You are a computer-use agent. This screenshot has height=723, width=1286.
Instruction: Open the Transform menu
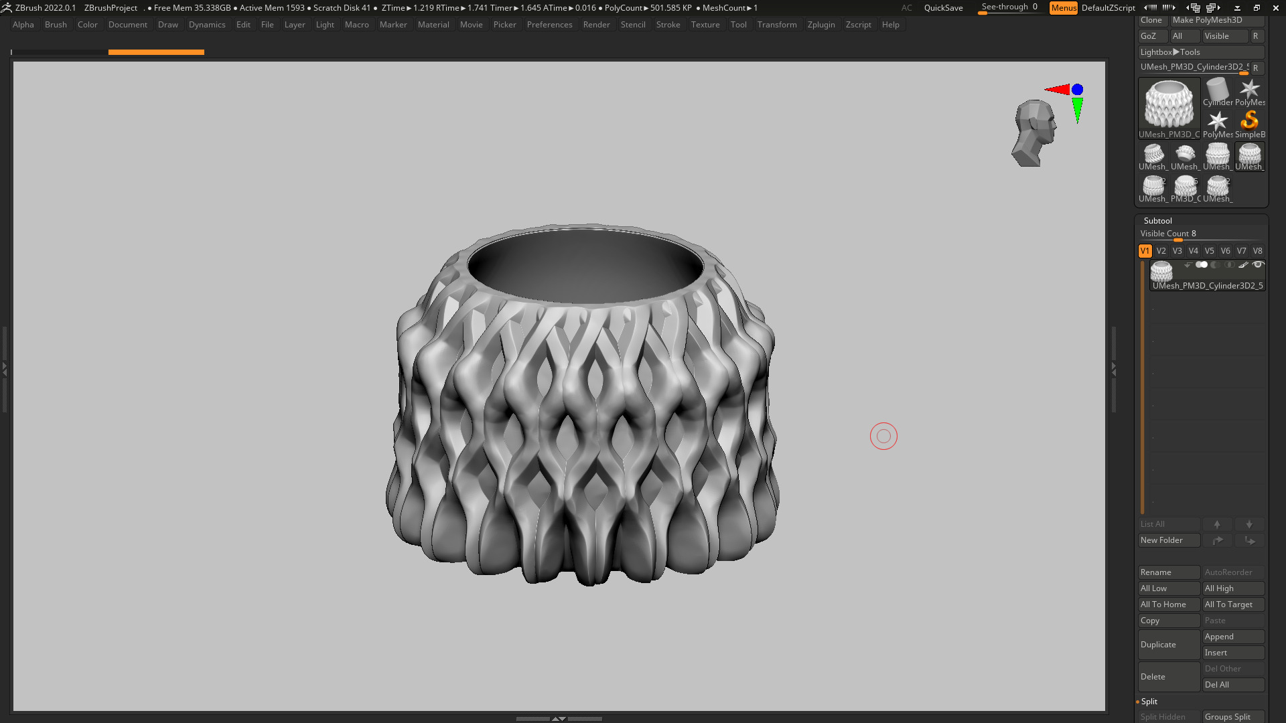[777, 25]
